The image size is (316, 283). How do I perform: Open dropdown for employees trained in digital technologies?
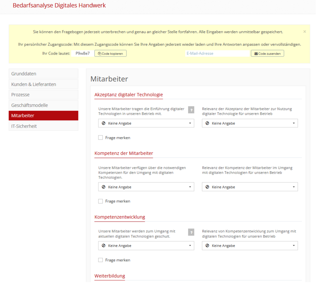tap(146, 245)
